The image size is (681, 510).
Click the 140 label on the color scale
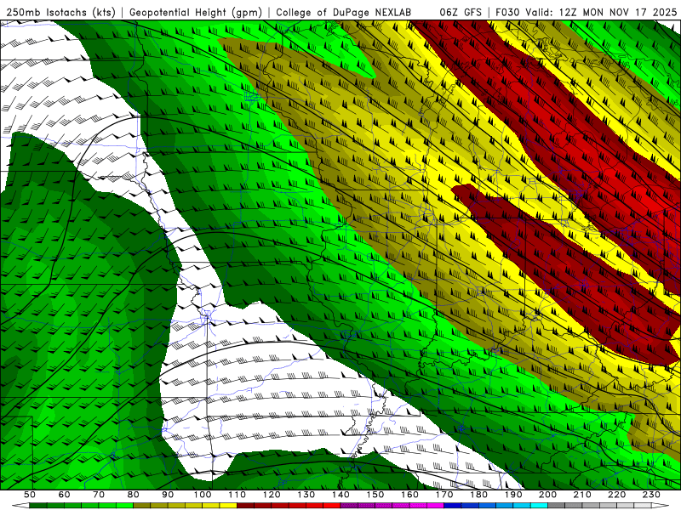[341, 495]
